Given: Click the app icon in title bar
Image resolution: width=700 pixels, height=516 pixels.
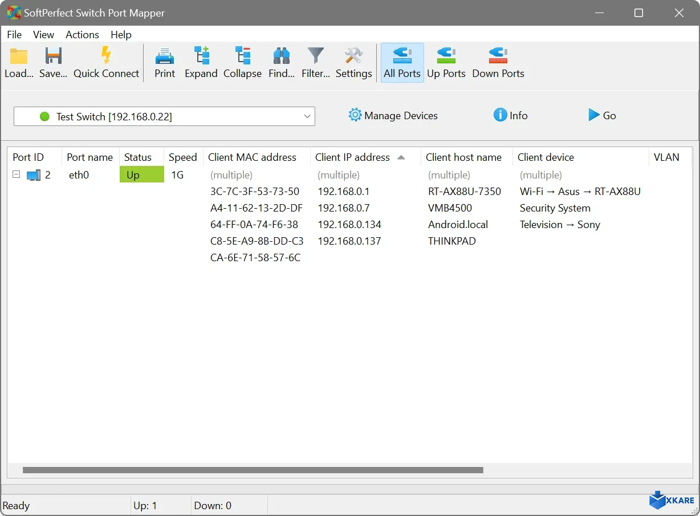Looking at the screenshot, I should [13, 13].
